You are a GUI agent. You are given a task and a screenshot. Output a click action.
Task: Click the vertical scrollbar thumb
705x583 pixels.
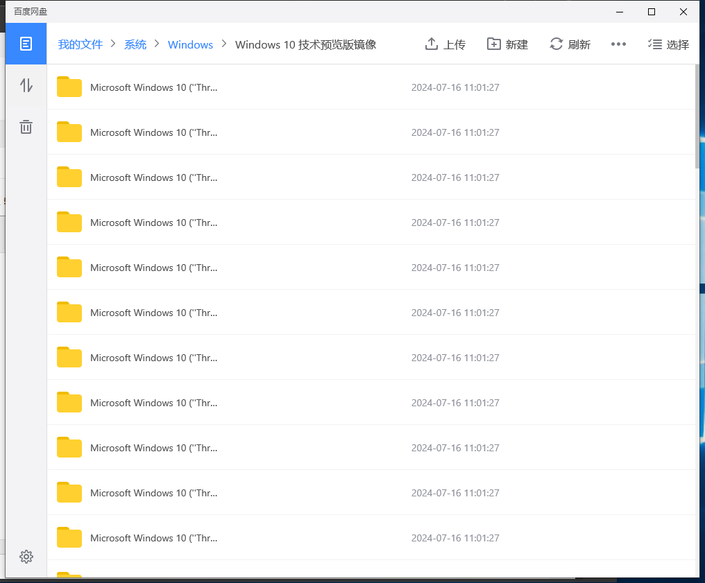(697, 116)
